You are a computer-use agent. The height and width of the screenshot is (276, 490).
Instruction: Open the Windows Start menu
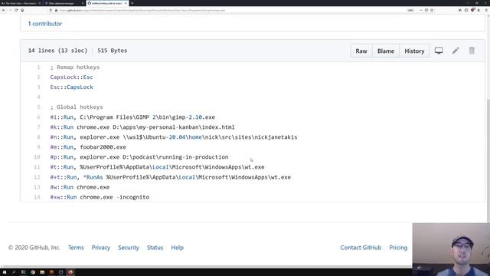[x=5, y=272]
